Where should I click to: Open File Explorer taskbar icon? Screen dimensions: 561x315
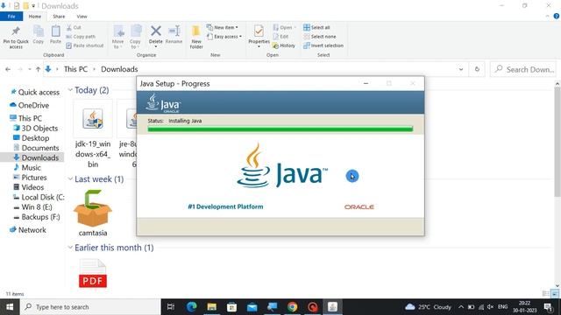(211, 307)
